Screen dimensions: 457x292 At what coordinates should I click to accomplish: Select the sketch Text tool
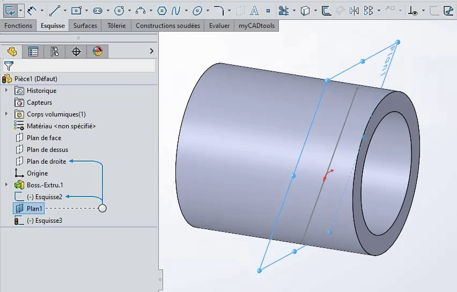coord(254,11)
